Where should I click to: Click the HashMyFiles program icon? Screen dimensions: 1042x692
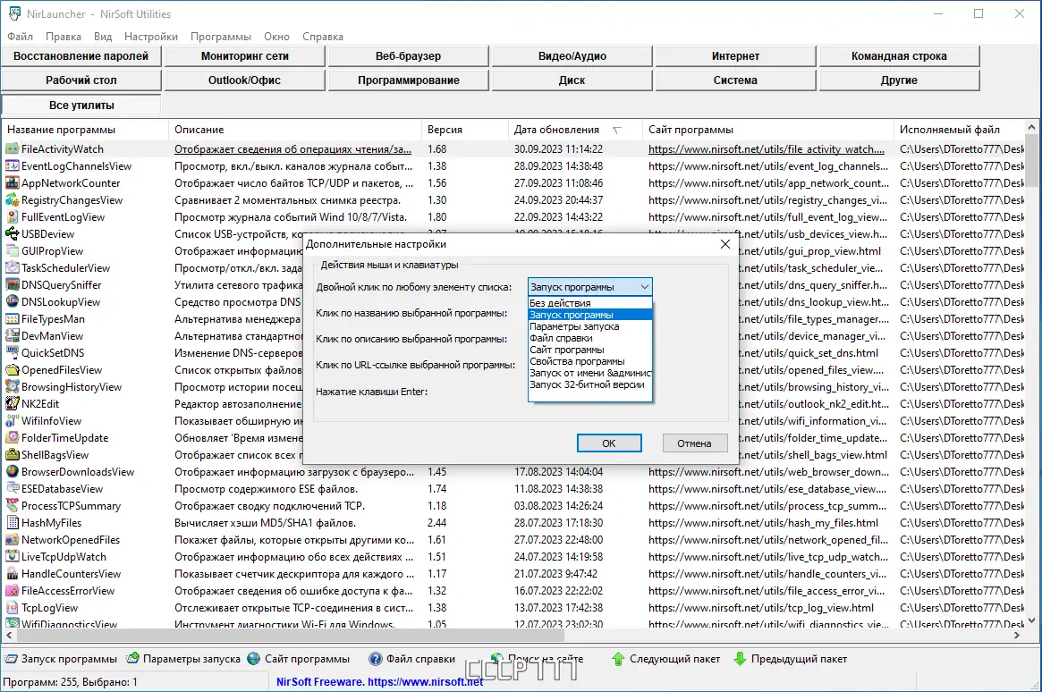pyautogui.click(x=12, y=523)
